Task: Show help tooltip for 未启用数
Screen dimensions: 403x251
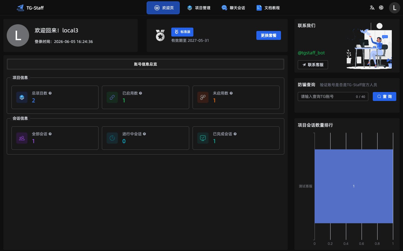Action: [231, 93]
